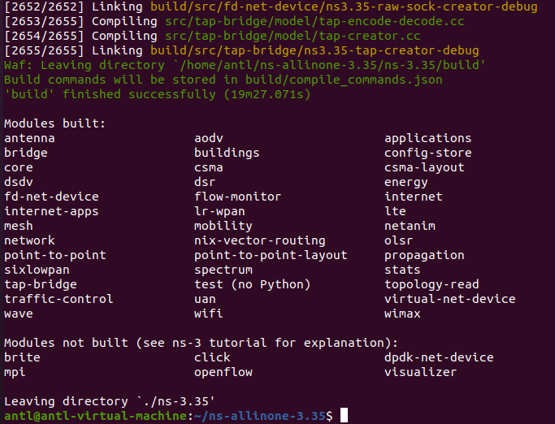
Task: Click the tap-creator.cc compiling line
Action: click(x=212, y=36)
